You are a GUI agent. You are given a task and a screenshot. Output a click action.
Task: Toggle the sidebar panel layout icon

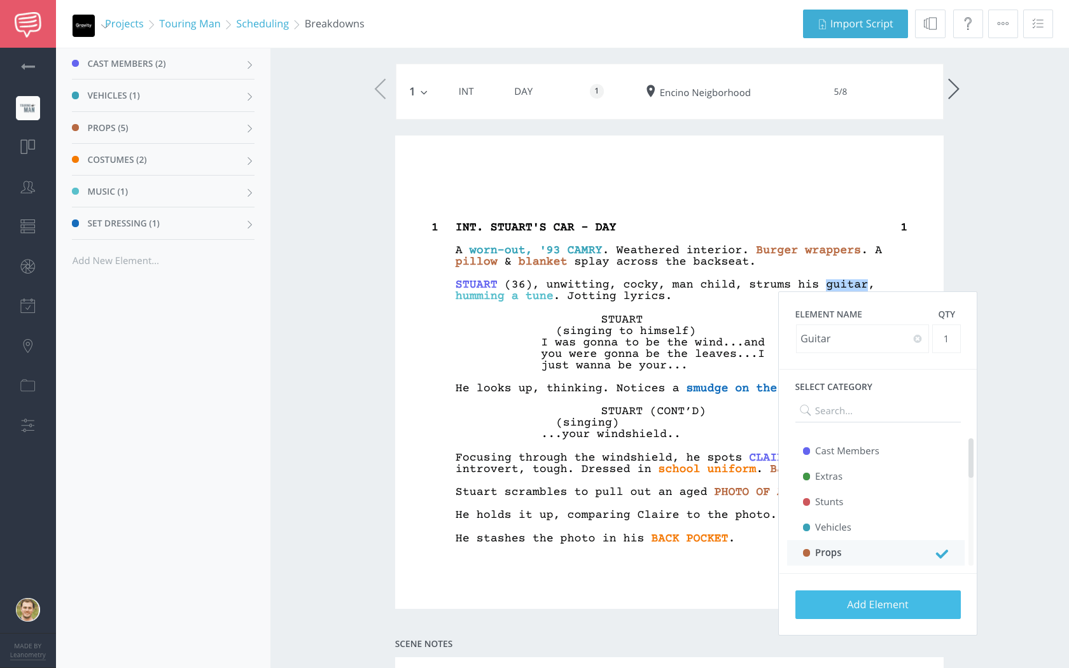[x=930, y=24]
